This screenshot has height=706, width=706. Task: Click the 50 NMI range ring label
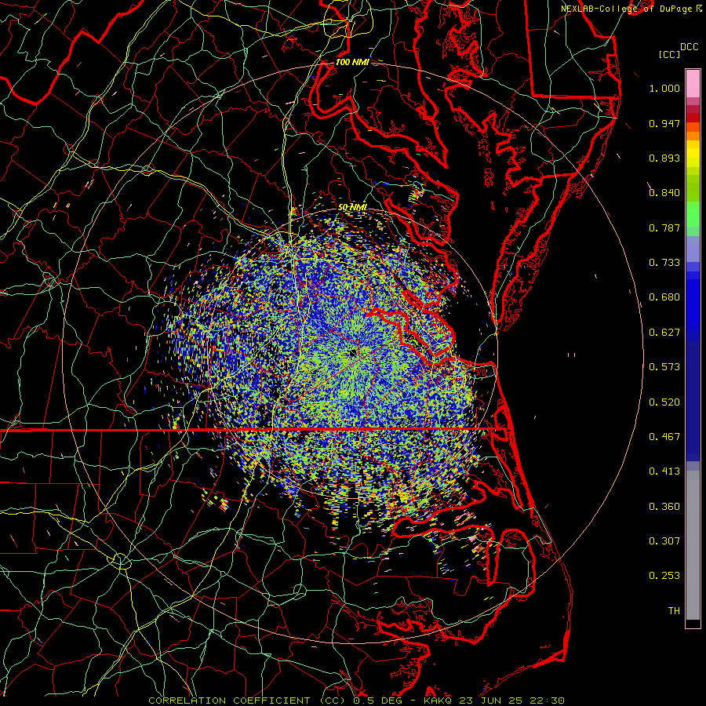coord(352,207)
